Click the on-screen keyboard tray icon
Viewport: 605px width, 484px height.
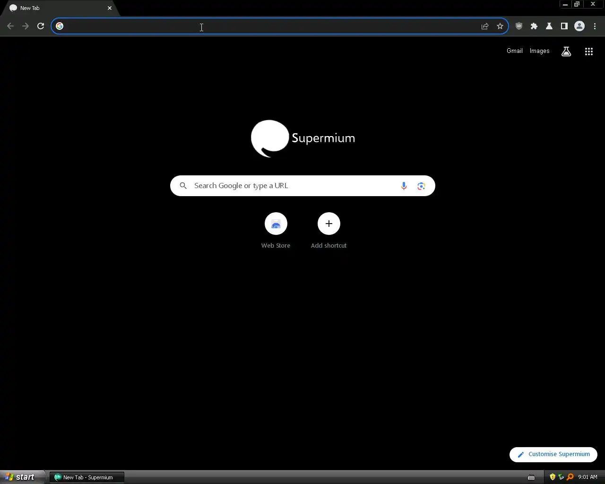[x=531, y=477]
